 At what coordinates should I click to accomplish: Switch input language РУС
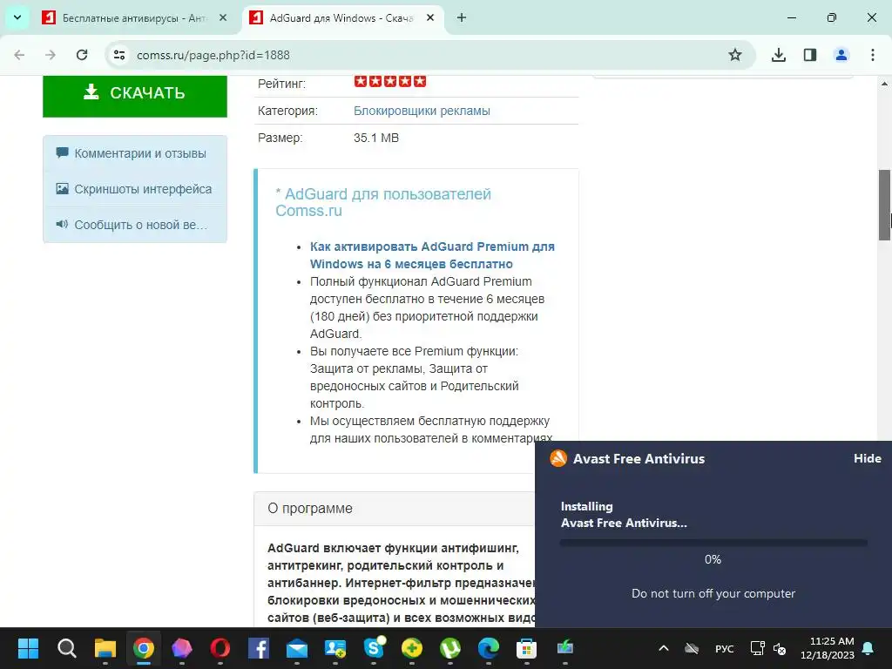pos(724,648)
